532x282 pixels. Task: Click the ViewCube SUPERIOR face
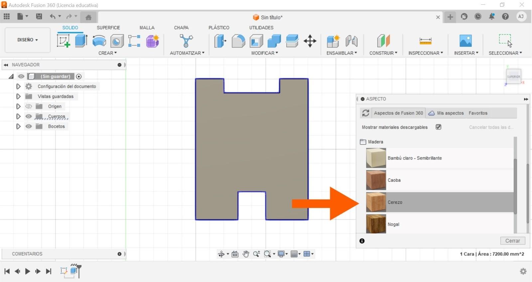pos(513,77)
